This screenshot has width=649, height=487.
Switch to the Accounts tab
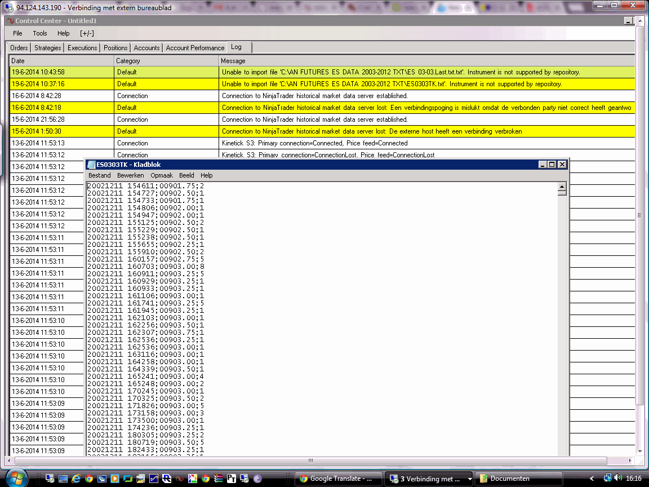pyautogui.click(x=146, y=48)
